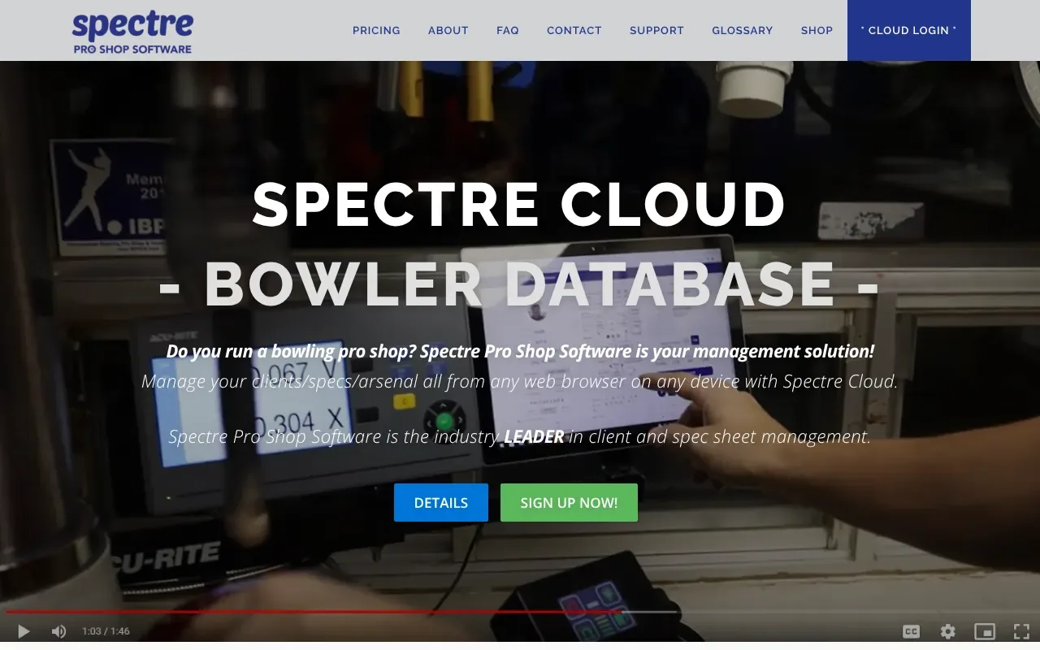
Task: Open the CLOUD LOGIN portal
Action: pyautogui.click(x=908, y=30)
